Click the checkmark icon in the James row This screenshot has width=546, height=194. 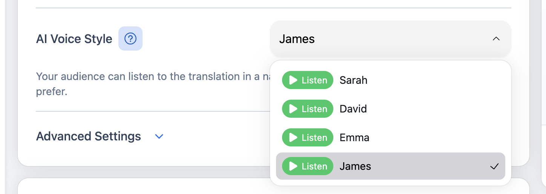click(x=494, y=166)
